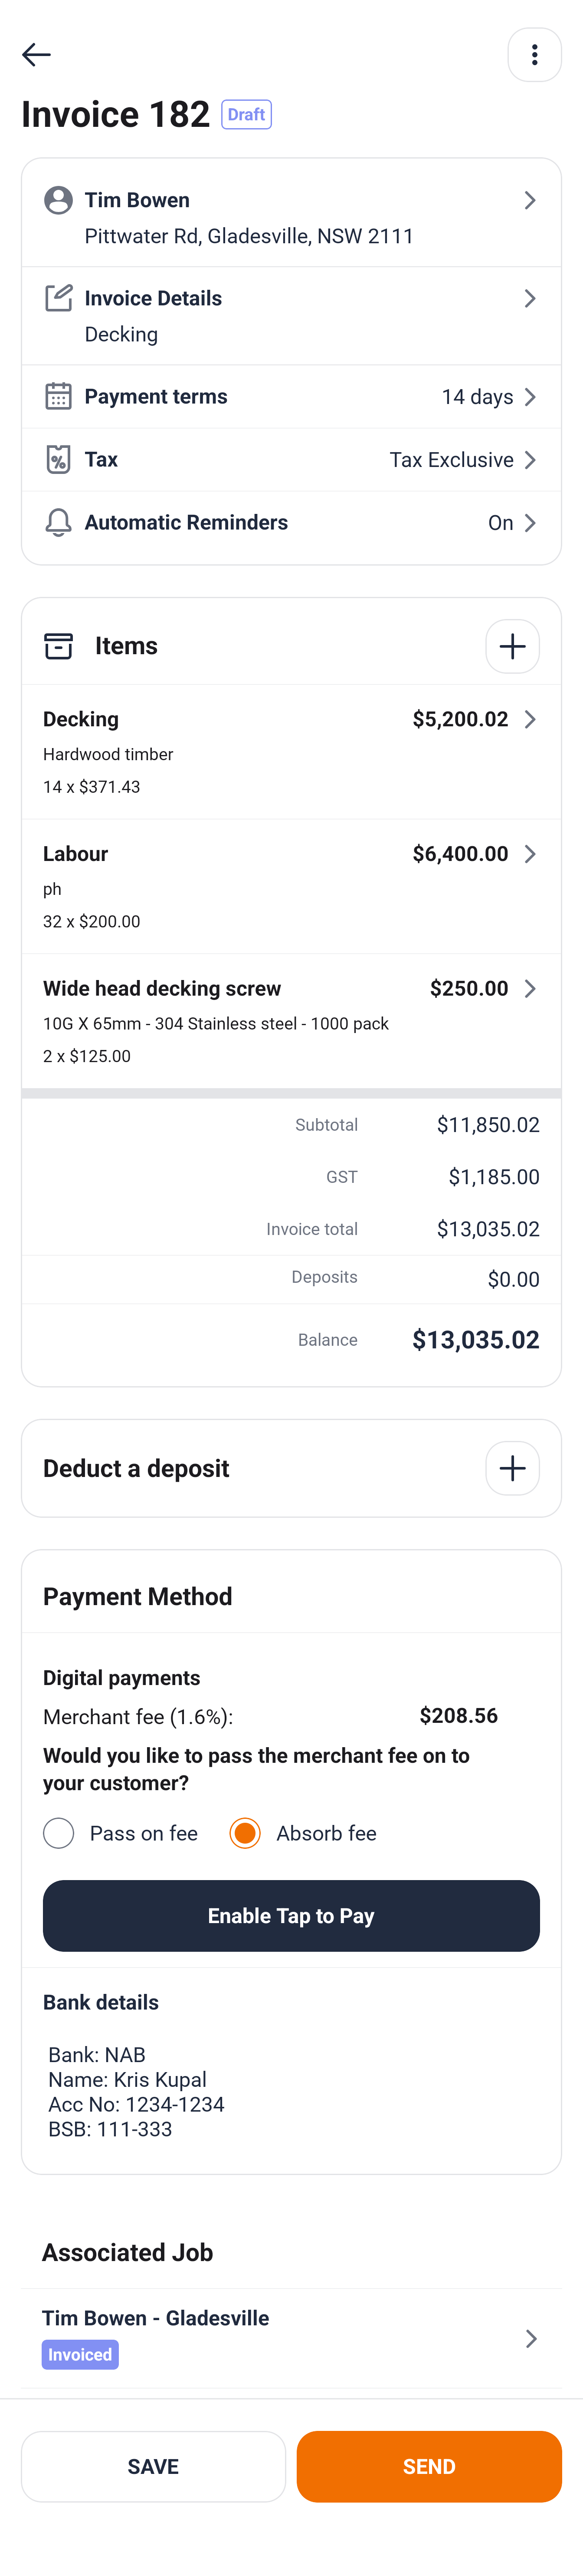Select the Pass on fee option
Screen dimensions: 583x2576
[x=59, y=1833]
